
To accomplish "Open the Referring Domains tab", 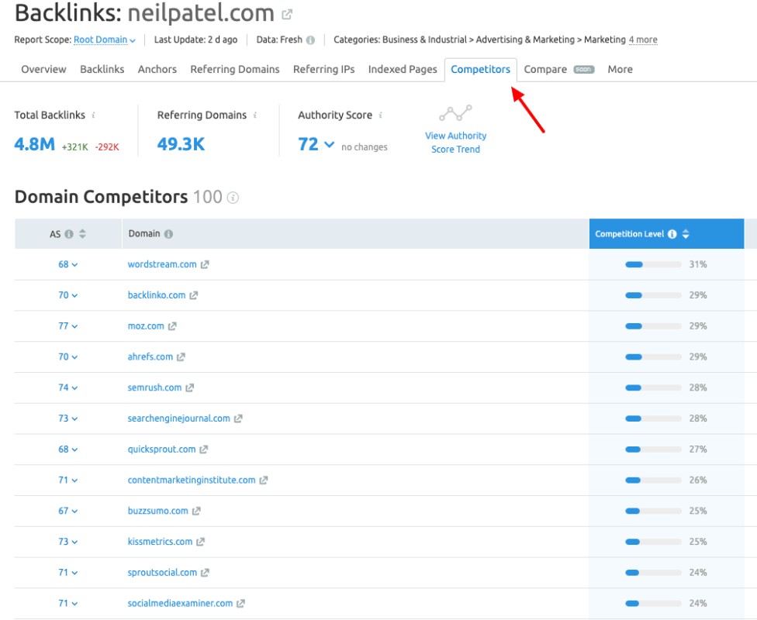I will (x=235, y=70).
